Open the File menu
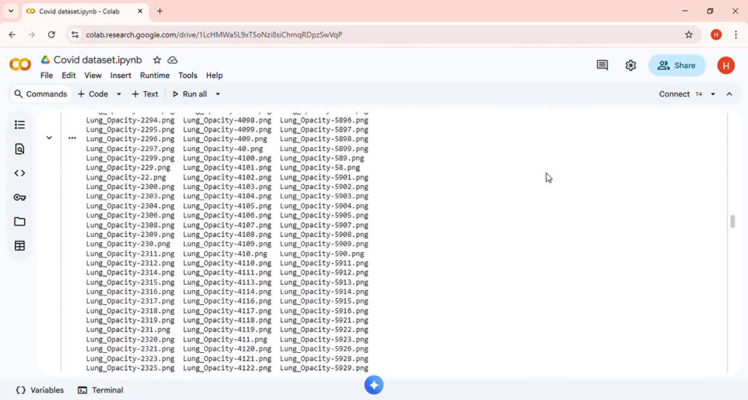 point(46,76)
